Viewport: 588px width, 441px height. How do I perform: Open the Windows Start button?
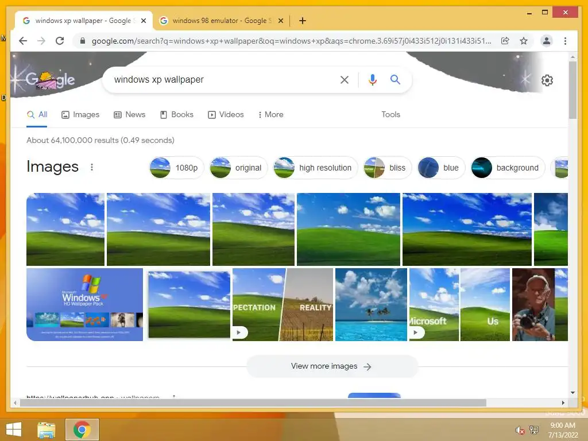tap(14, 430)
